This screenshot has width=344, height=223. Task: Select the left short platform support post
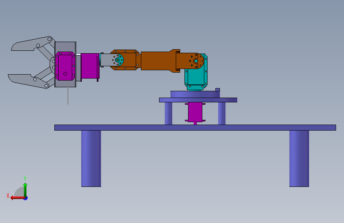(x=168, y=113)
